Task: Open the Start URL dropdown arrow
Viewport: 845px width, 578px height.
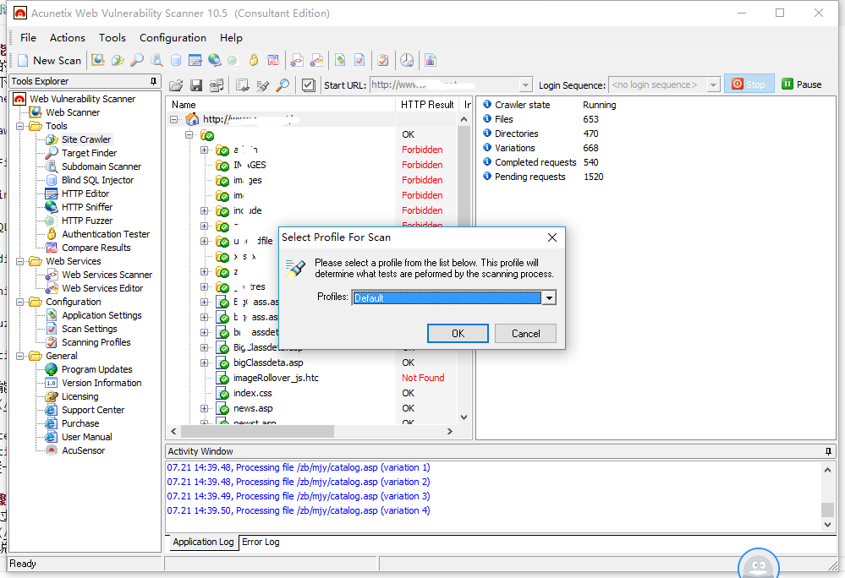Action: pos(525,85)
